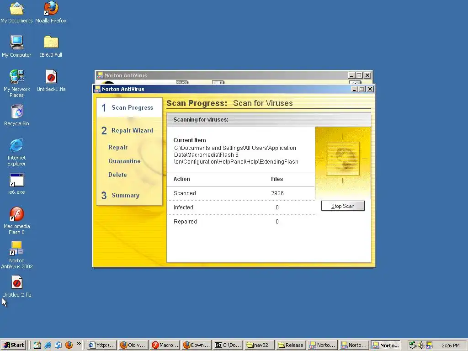Viewport: 468px width, 351px height.
Task: Select the Delete sub-step
Action: tap(117, 175)
